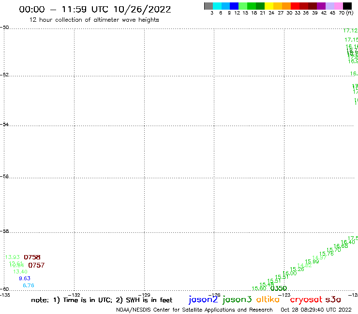The width and height of the screenshot is (358, 314).
Task: Click the '16.00' wave height value
Action: (x=290, y=273)
